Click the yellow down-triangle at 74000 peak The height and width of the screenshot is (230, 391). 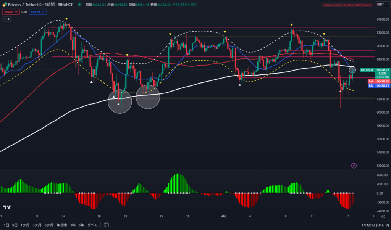pyautogui.click(x=66, y=19)
